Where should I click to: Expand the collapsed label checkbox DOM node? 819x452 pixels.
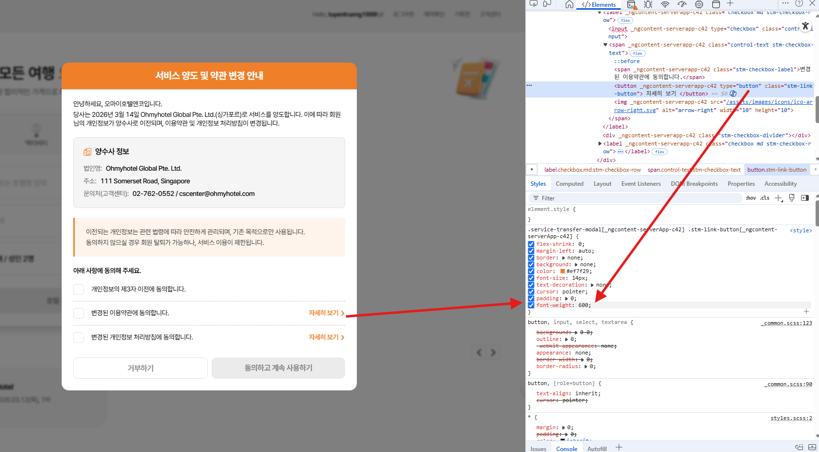pos(600,144)
